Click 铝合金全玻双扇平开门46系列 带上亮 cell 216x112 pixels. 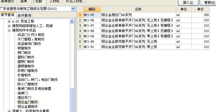pyautogui.click(x=138, y=47)
